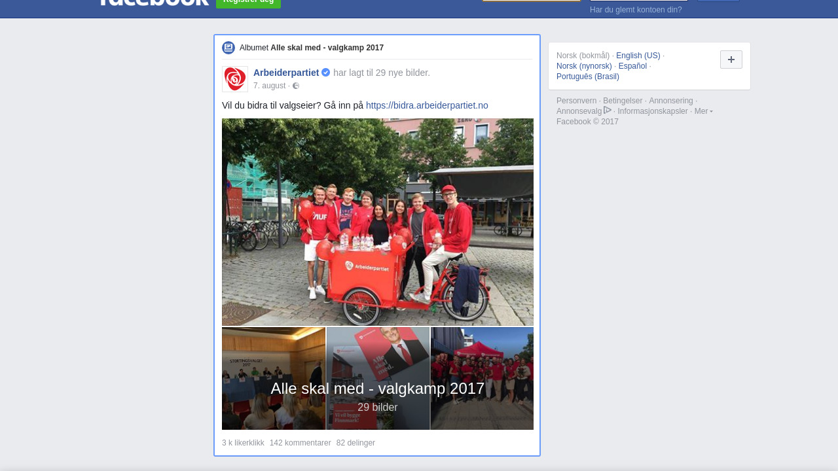Click the public globe icon next to date

pos(296,86)
